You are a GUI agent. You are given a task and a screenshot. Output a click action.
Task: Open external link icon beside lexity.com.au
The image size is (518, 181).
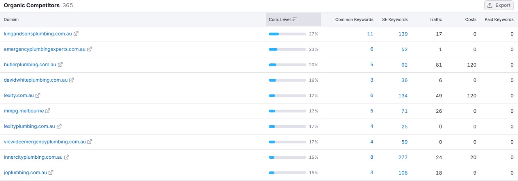[x=38, y=95]
